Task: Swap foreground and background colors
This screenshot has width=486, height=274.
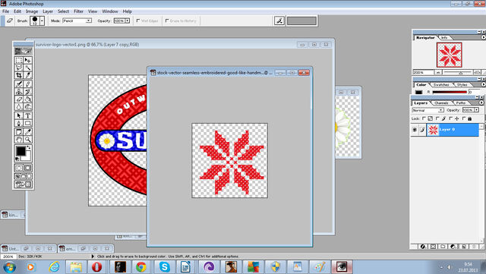Action: (29, 147)
